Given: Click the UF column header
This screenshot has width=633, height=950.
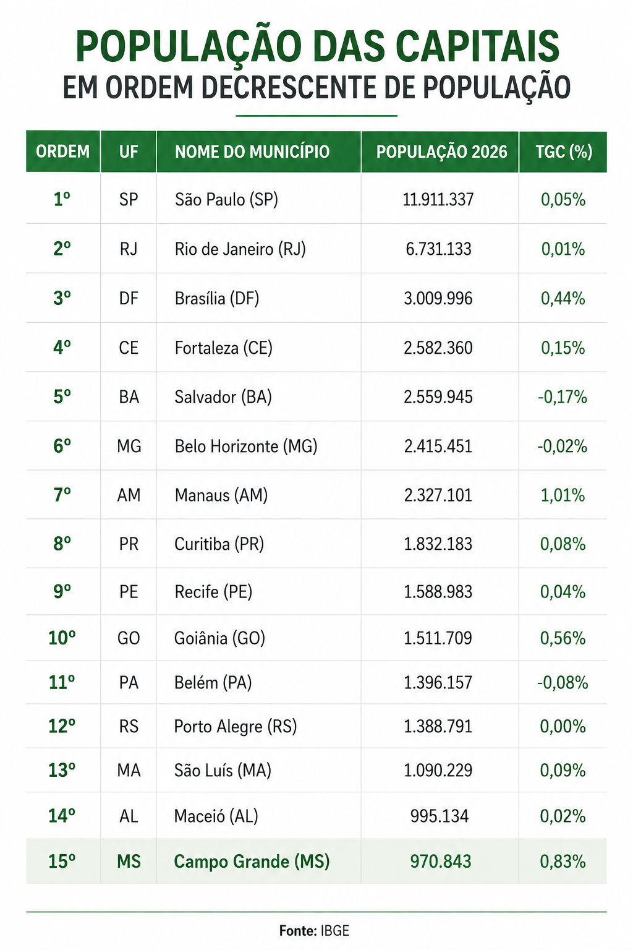Looking at the screenshot, I should tap(129, 152).
